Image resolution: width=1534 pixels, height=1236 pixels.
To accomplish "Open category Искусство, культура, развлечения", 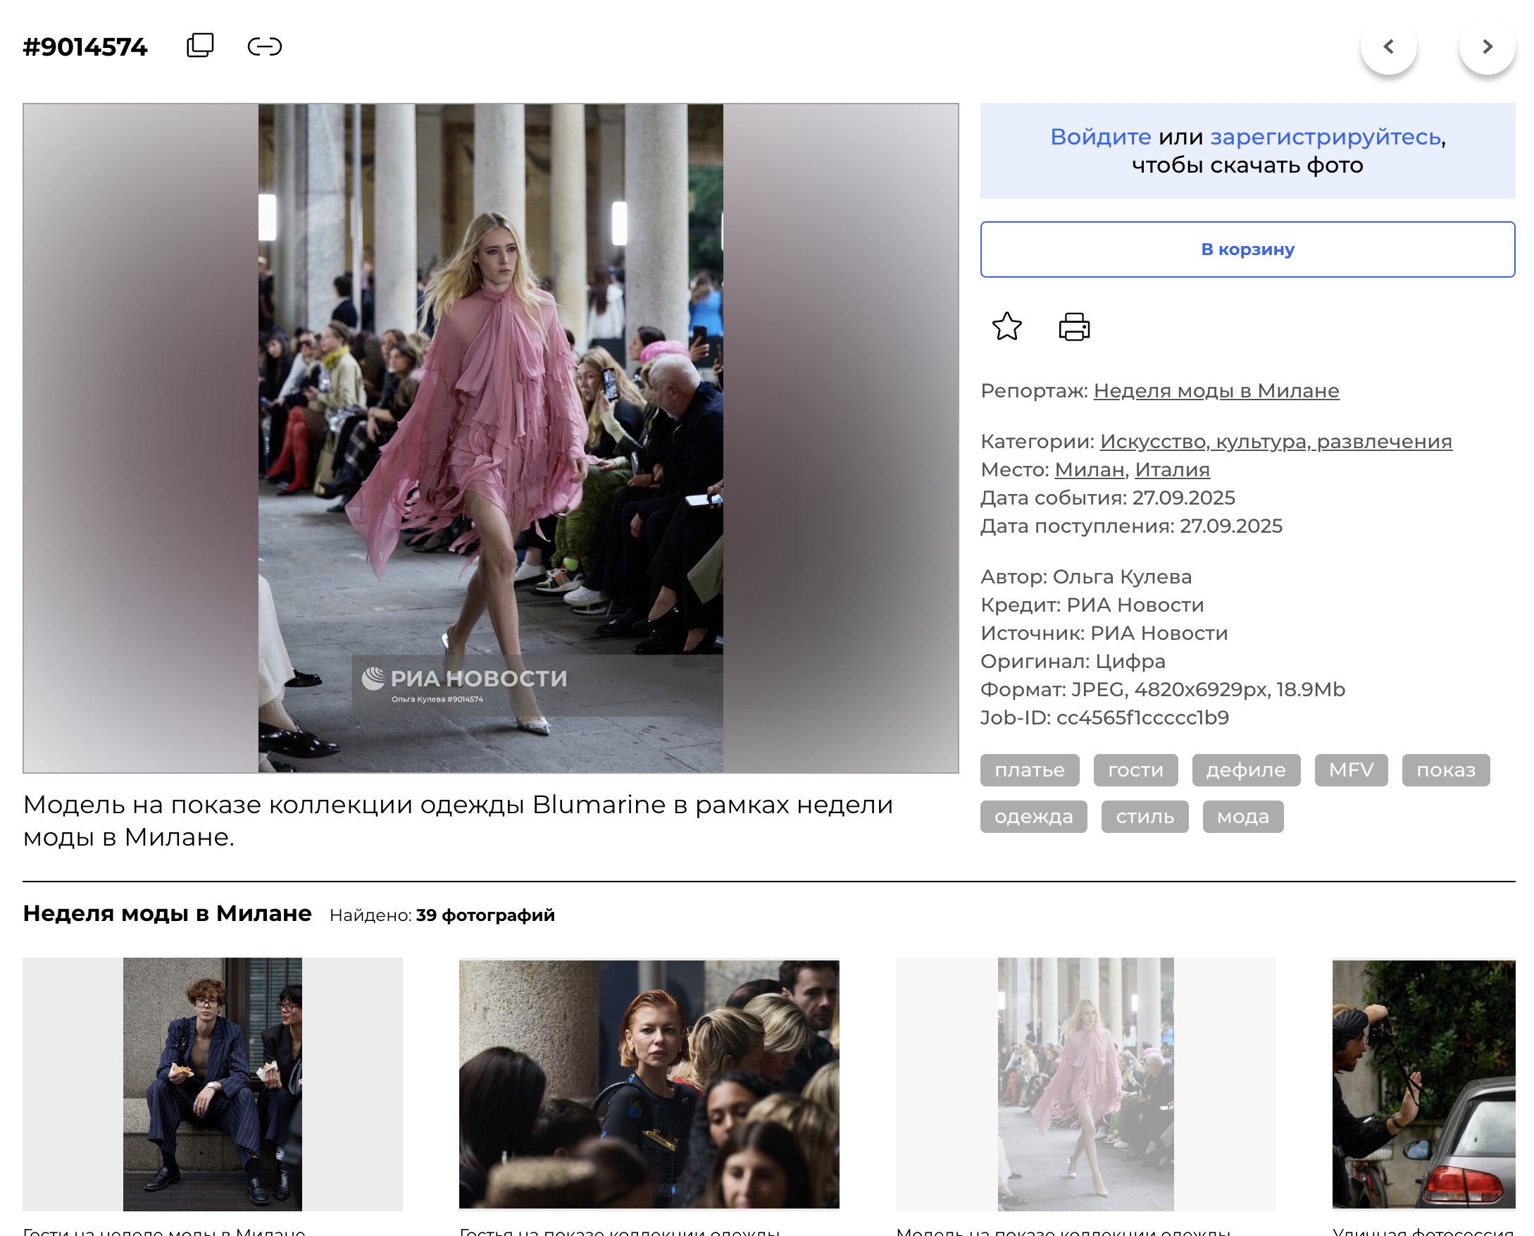I will (x=1275, y=441).
